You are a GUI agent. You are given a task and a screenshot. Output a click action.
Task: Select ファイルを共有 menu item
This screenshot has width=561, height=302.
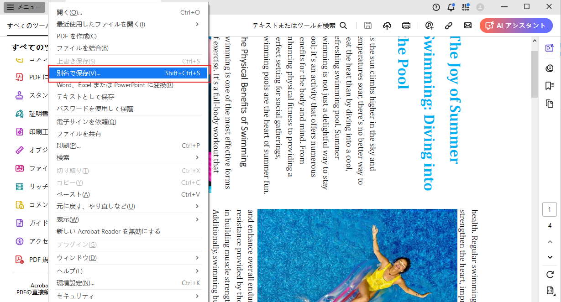(128, 134)
